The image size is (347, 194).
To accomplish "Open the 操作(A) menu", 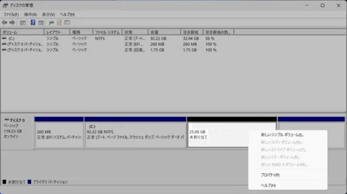I will tap(30, 14).
